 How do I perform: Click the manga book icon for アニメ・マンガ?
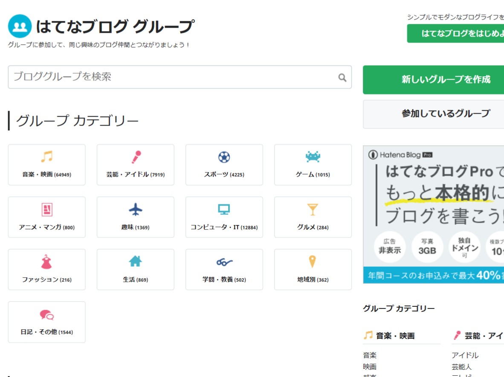click(x=47, y=209)
